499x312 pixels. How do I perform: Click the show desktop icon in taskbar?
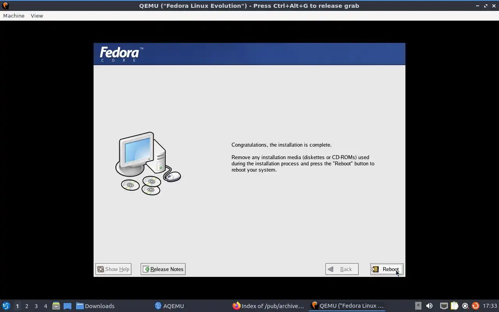coord(67,306)
